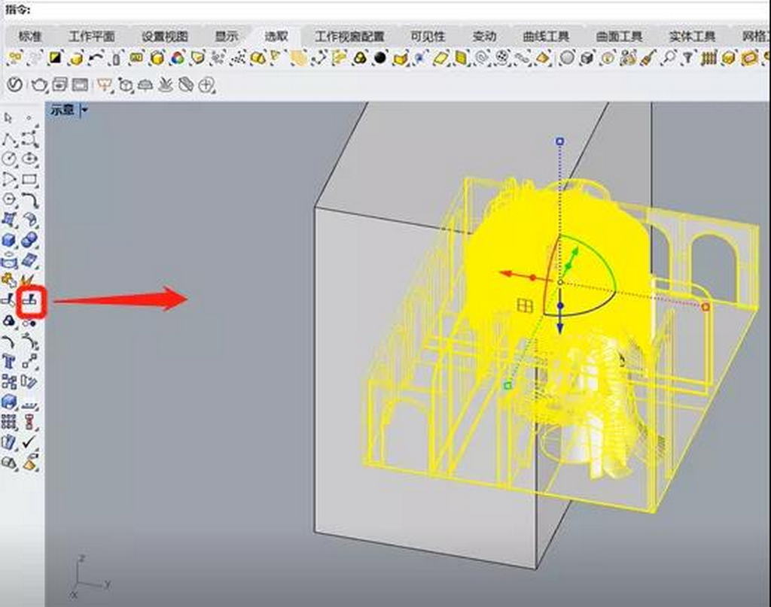Viewport: 771px width, 607px height.
Task: Open the 曲线工具 tab
Action: pyautogui.click(x=546, y=36)
